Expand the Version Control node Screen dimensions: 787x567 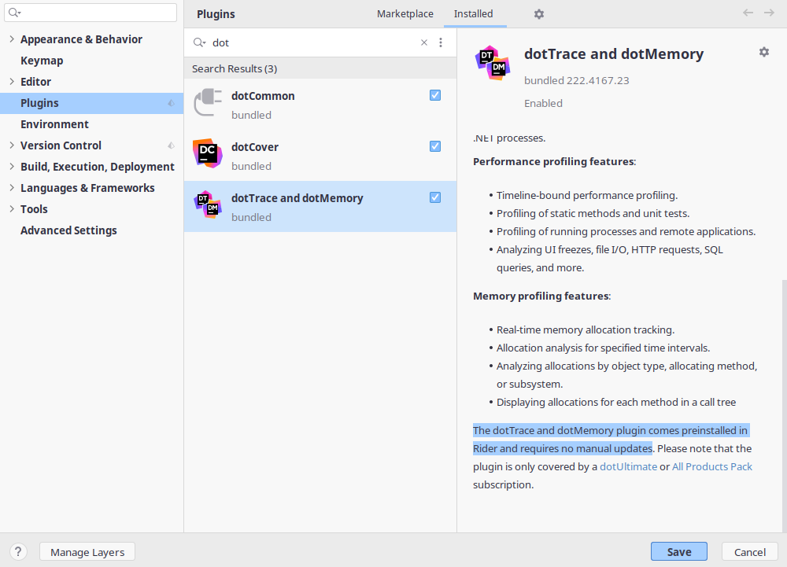(x=12, y=145)
